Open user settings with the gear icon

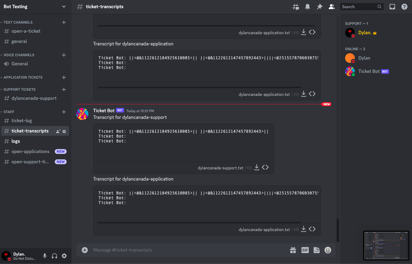[64, 256]
